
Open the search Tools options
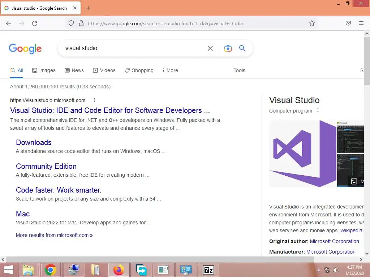click(x=239, y=70)
